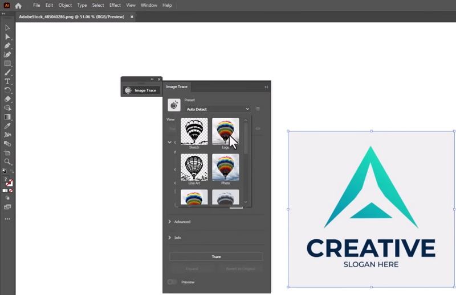Expand the Advanced section
Image resolution: width=456 pixels, height=295 pixels.
click(180, 222)
